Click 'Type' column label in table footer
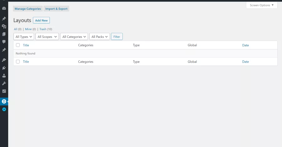This screenshot has width=282, height=147. [x=136, y=62]
